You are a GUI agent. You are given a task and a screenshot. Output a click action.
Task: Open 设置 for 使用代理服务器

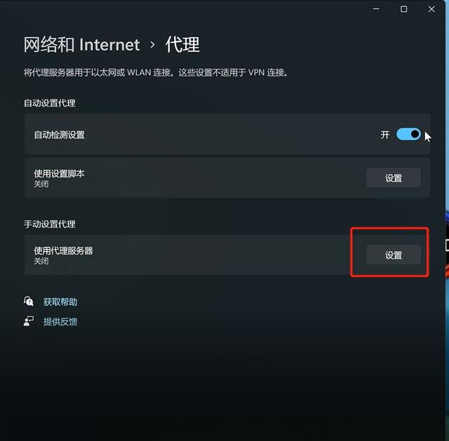click(394, 255)
